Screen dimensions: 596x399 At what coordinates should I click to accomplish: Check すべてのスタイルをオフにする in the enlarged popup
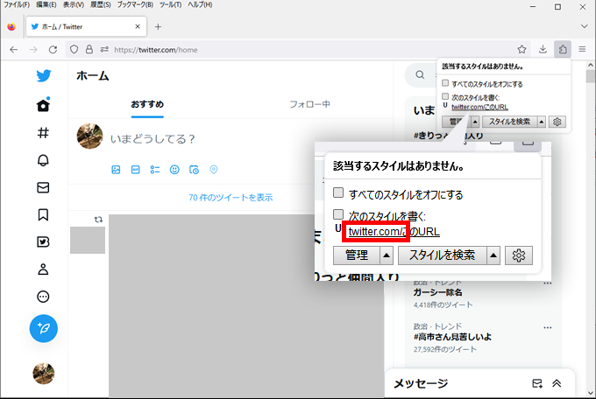[338, 192]
